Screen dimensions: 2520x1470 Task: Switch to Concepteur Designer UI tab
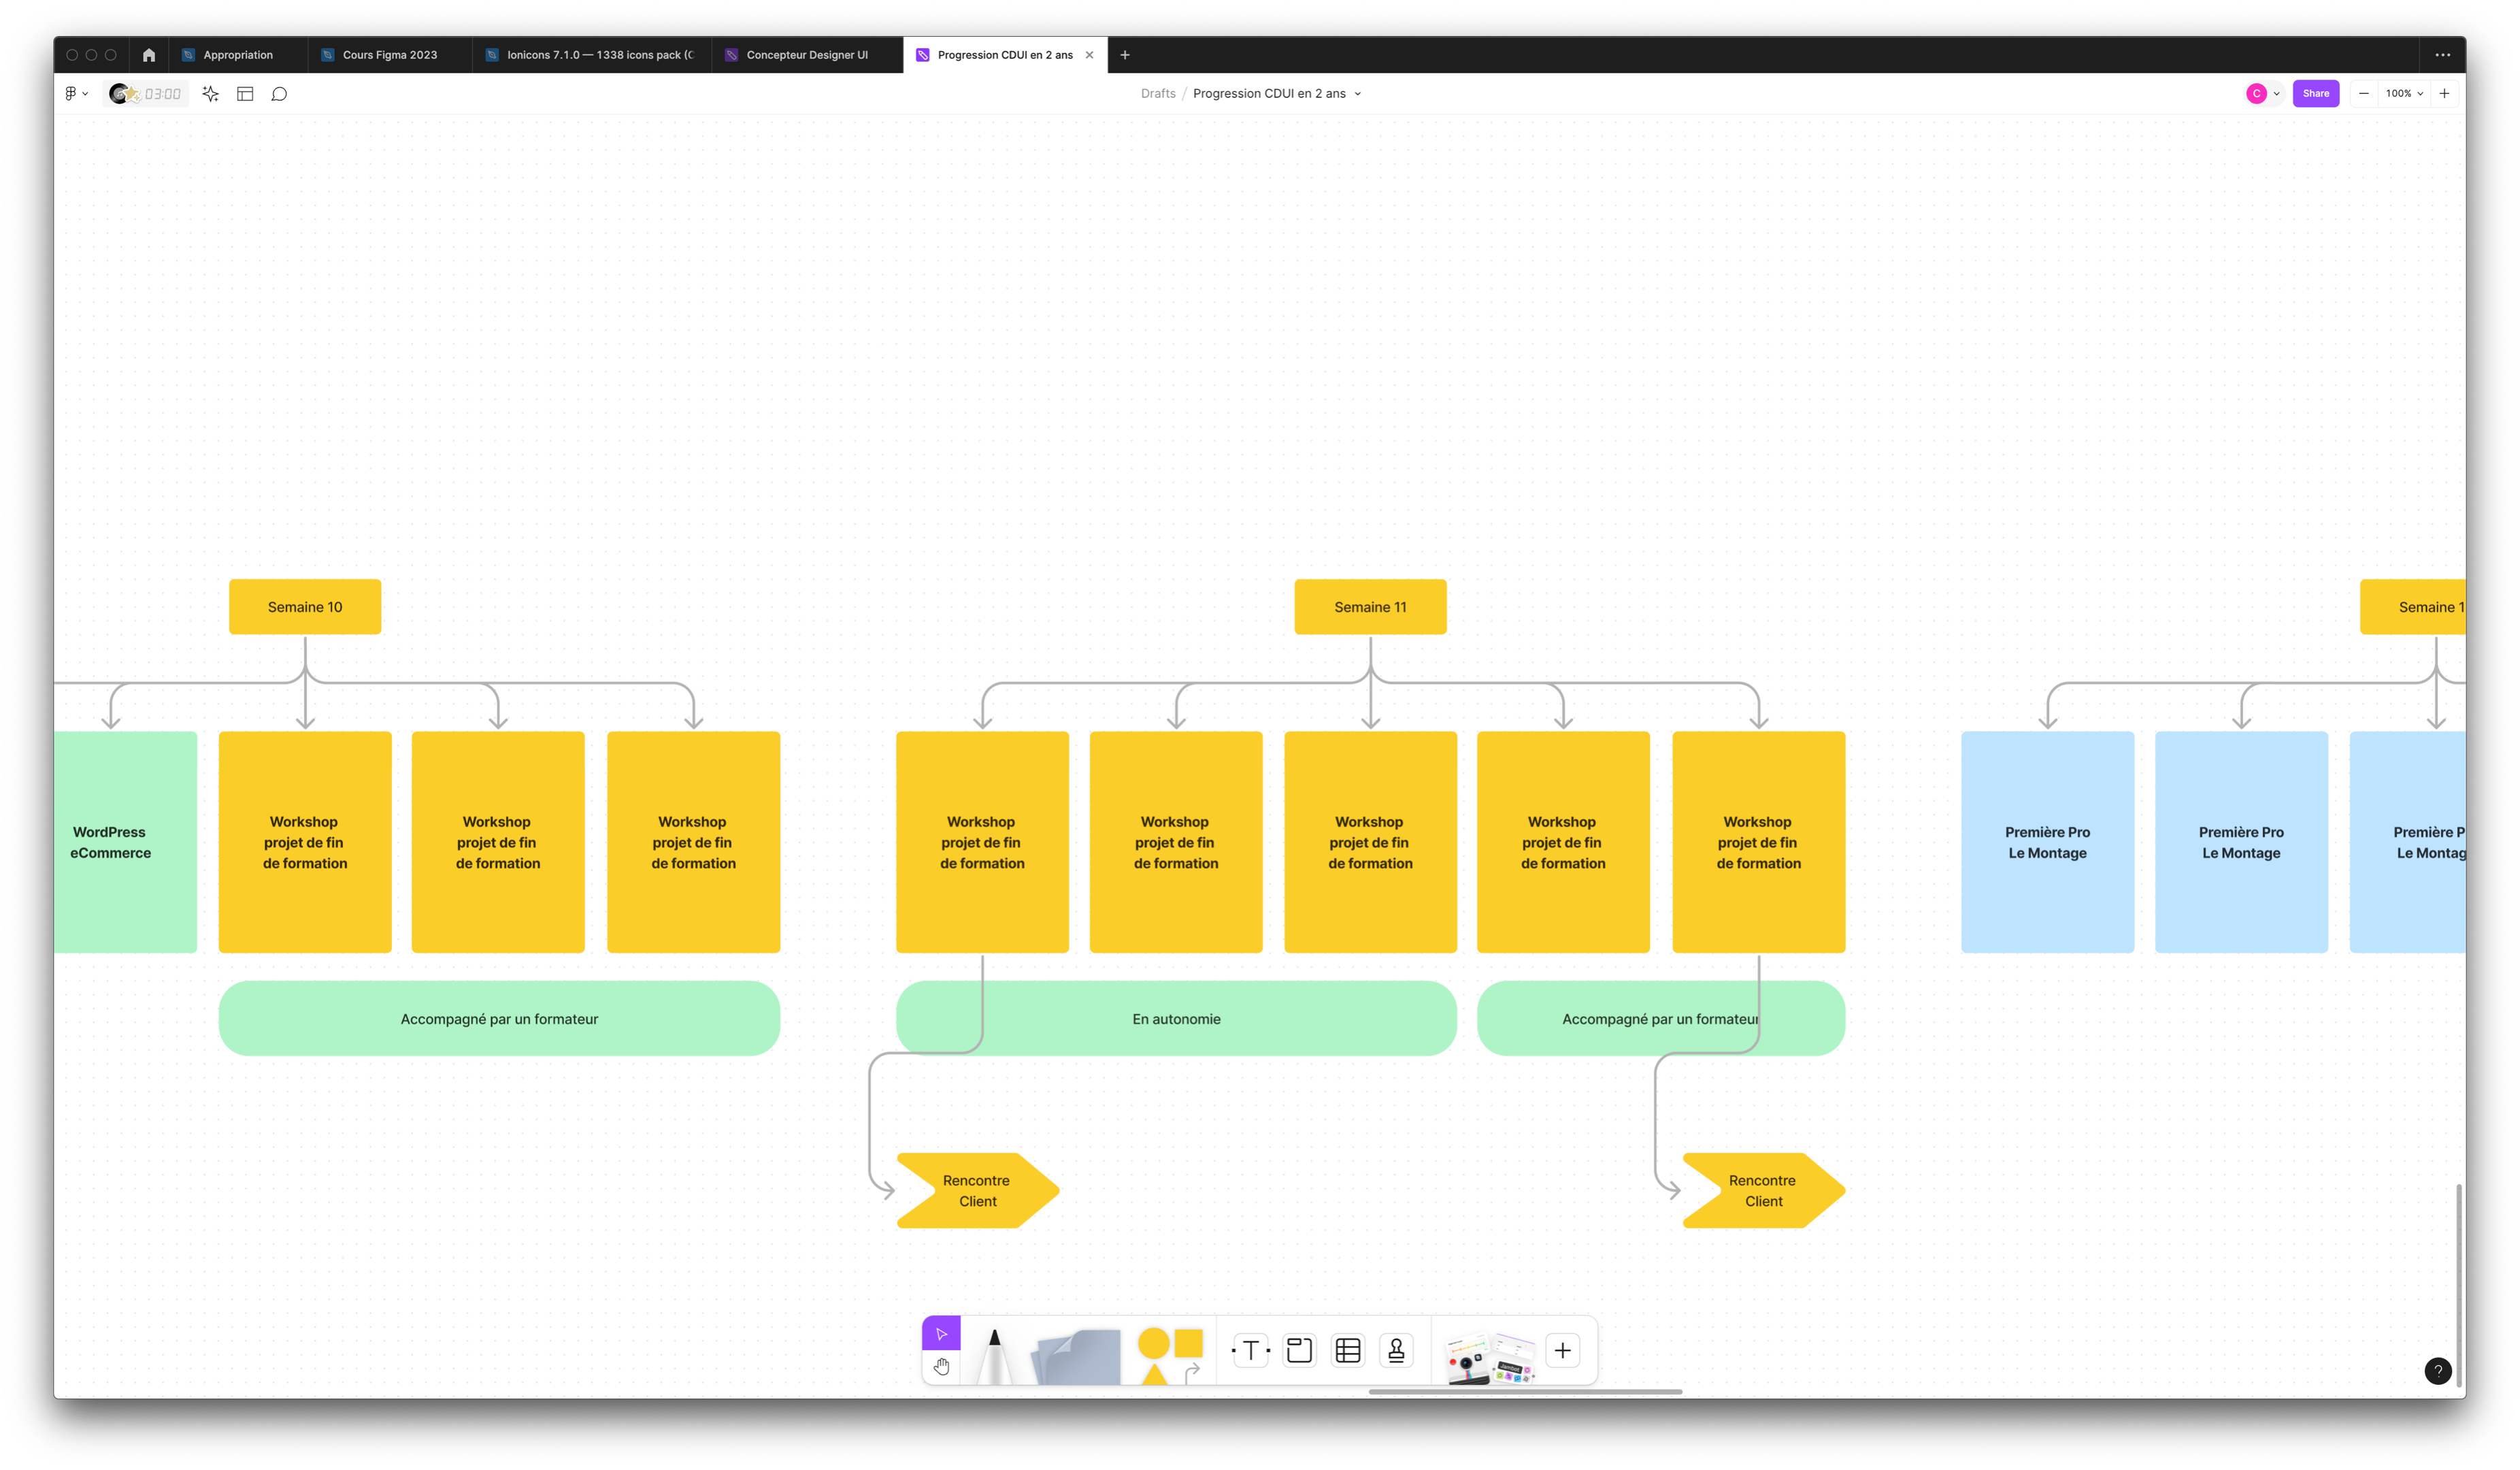806,55
